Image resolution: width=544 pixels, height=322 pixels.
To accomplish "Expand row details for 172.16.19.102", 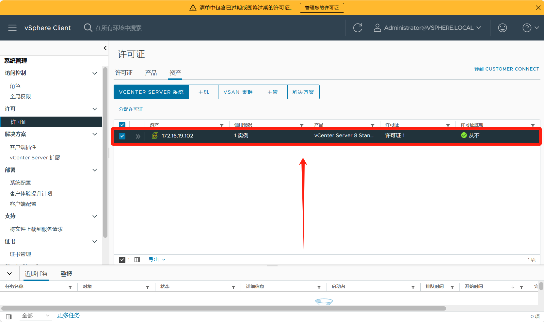I will point(138,136).
